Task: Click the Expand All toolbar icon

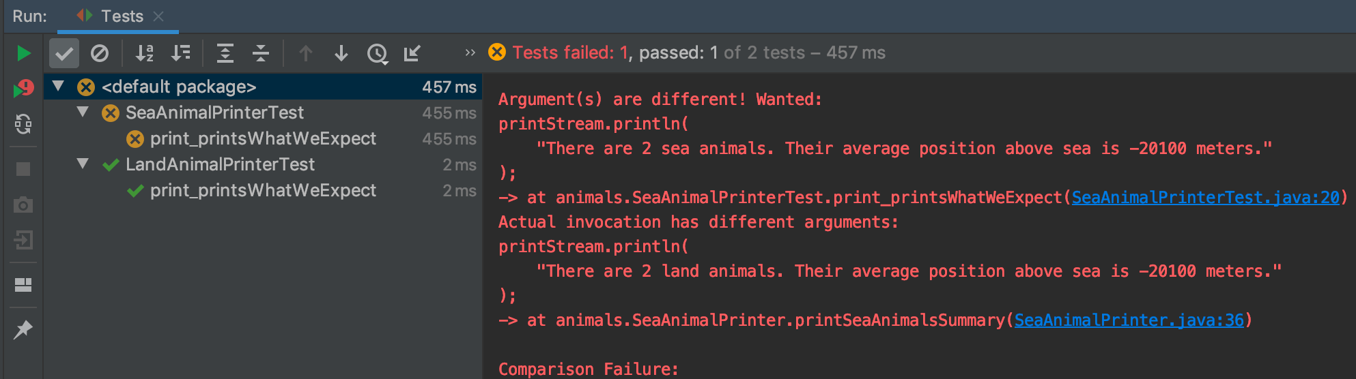Action: (x=225, y=53)
